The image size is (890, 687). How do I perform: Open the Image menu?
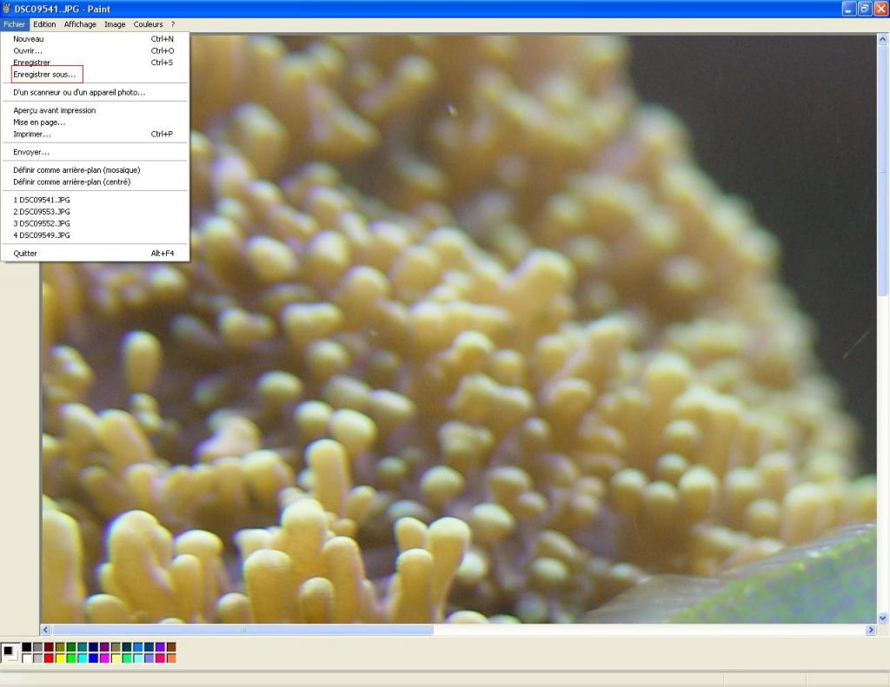[x=115, y=24]
